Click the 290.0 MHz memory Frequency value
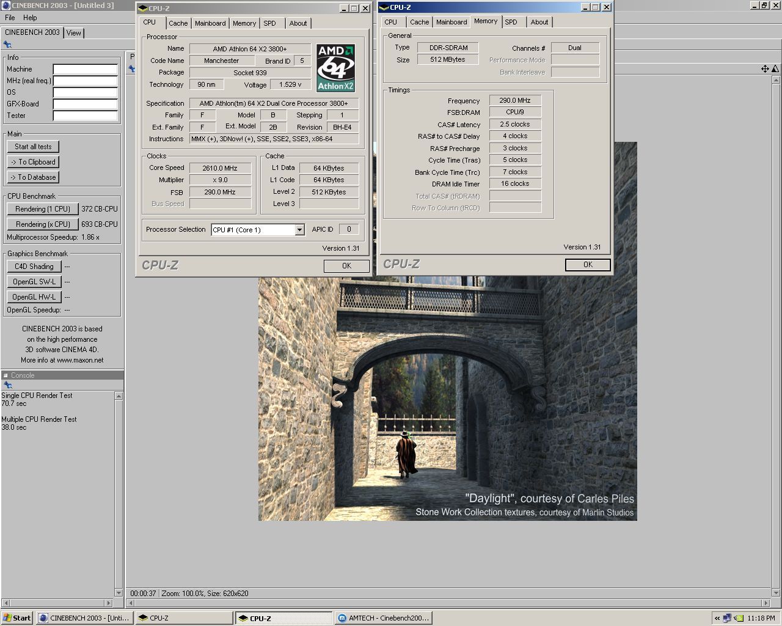This screenshot has width=782, height=626. click(x=515, y=100)
